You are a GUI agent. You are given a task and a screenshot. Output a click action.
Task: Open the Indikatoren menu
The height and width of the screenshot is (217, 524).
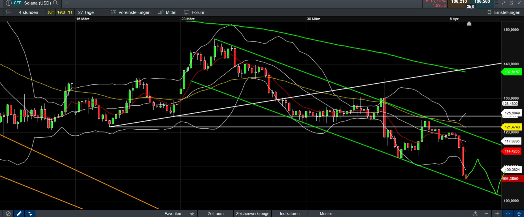290,214
